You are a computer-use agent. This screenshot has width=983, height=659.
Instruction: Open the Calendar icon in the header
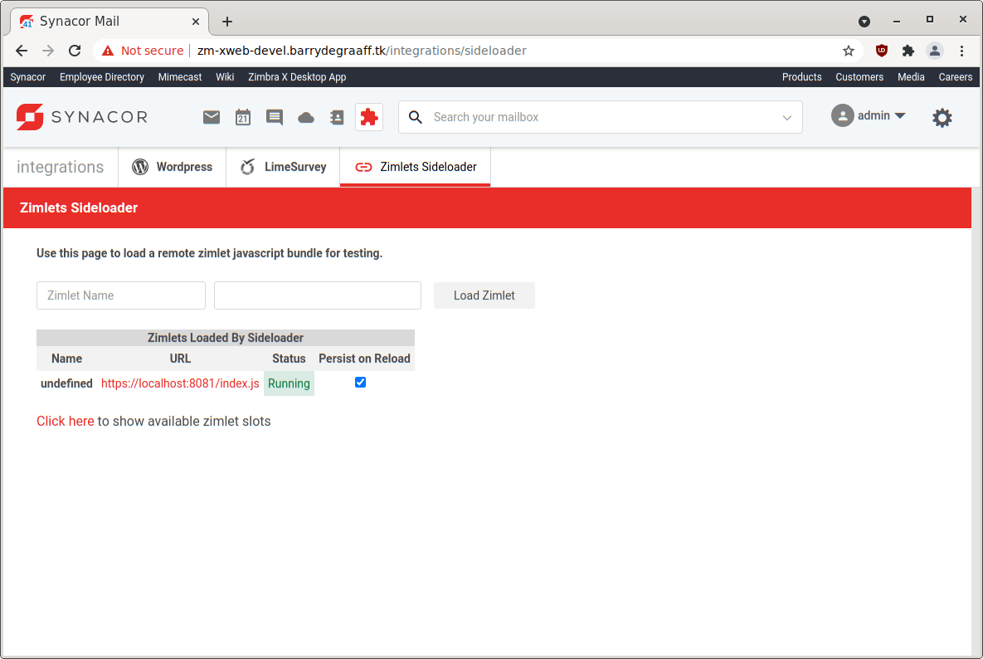(x=242, y=117)
